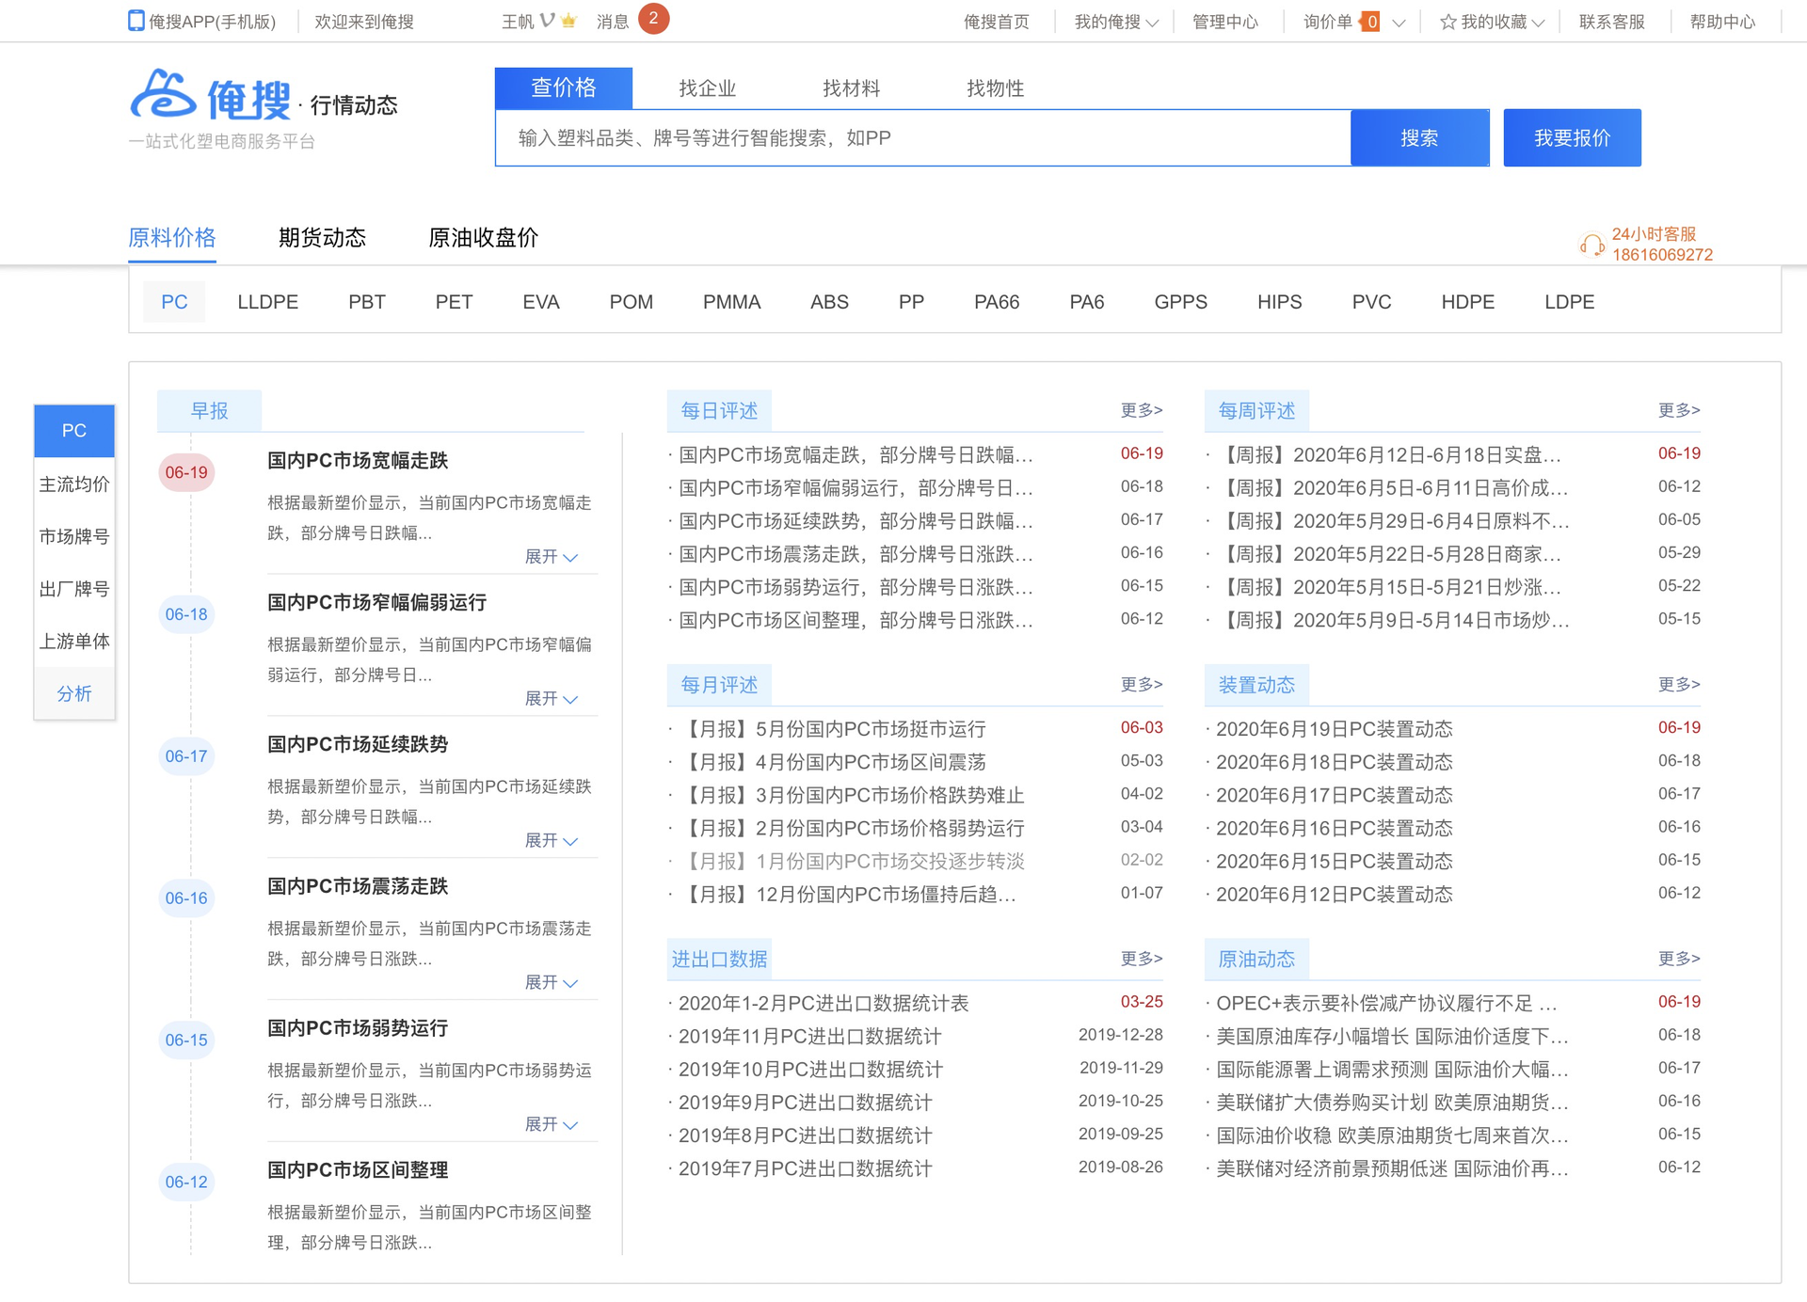The image size is (1807, 1302).
Task: Switch to the 期货动态 tab
Action: pos(322,237)
